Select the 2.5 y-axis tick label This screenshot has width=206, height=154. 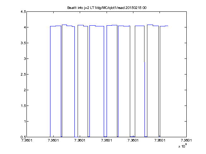point(23,75)
